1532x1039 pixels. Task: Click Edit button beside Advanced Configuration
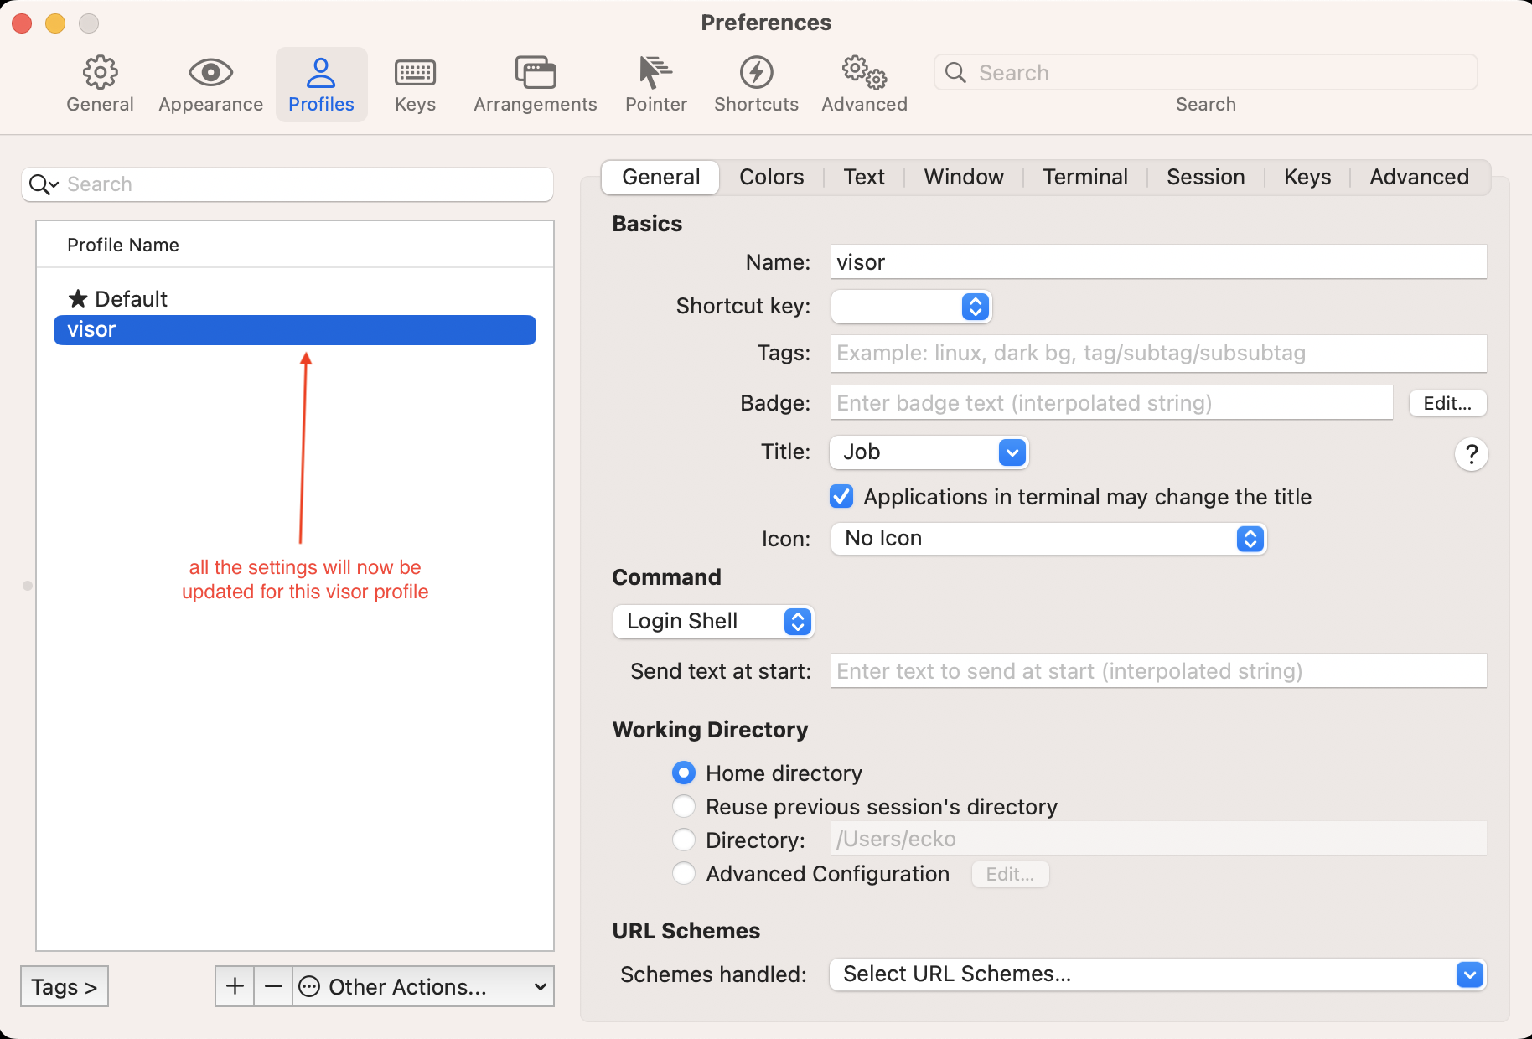coord(1010,874)
